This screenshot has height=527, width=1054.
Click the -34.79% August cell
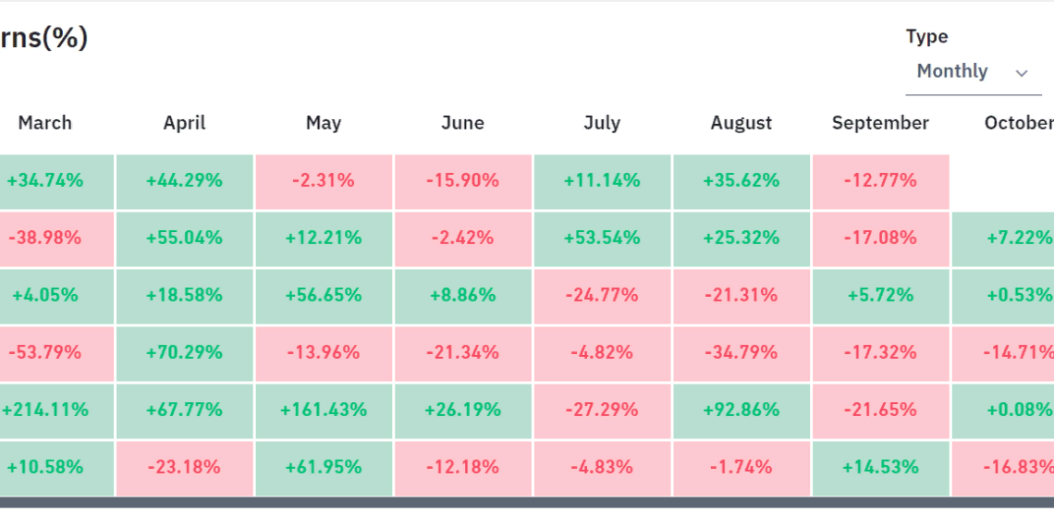pos(741,352)
